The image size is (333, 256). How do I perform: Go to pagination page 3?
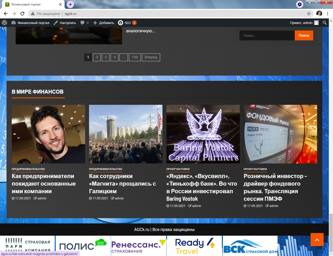tap(106, 57)
